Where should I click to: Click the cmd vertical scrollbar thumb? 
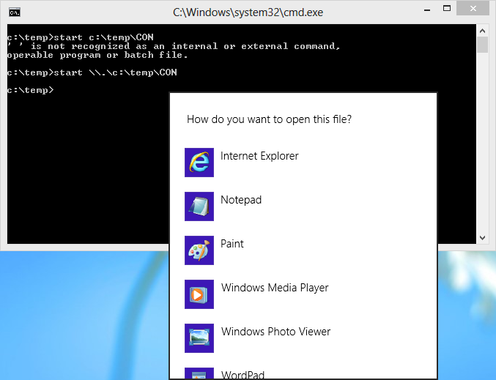[x=482, y=45]
